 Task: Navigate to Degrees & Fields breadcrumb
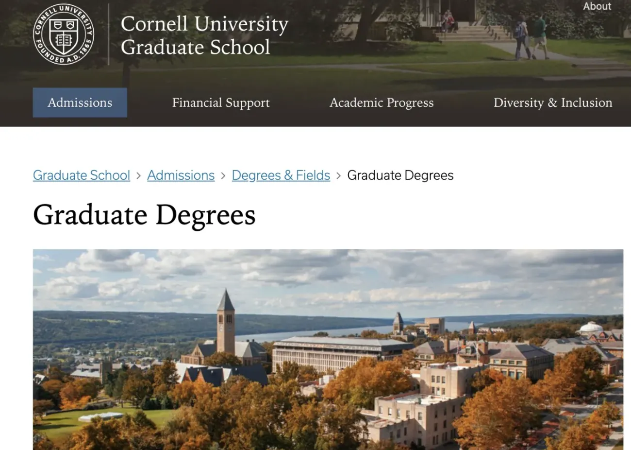click(x=281, y=175)
